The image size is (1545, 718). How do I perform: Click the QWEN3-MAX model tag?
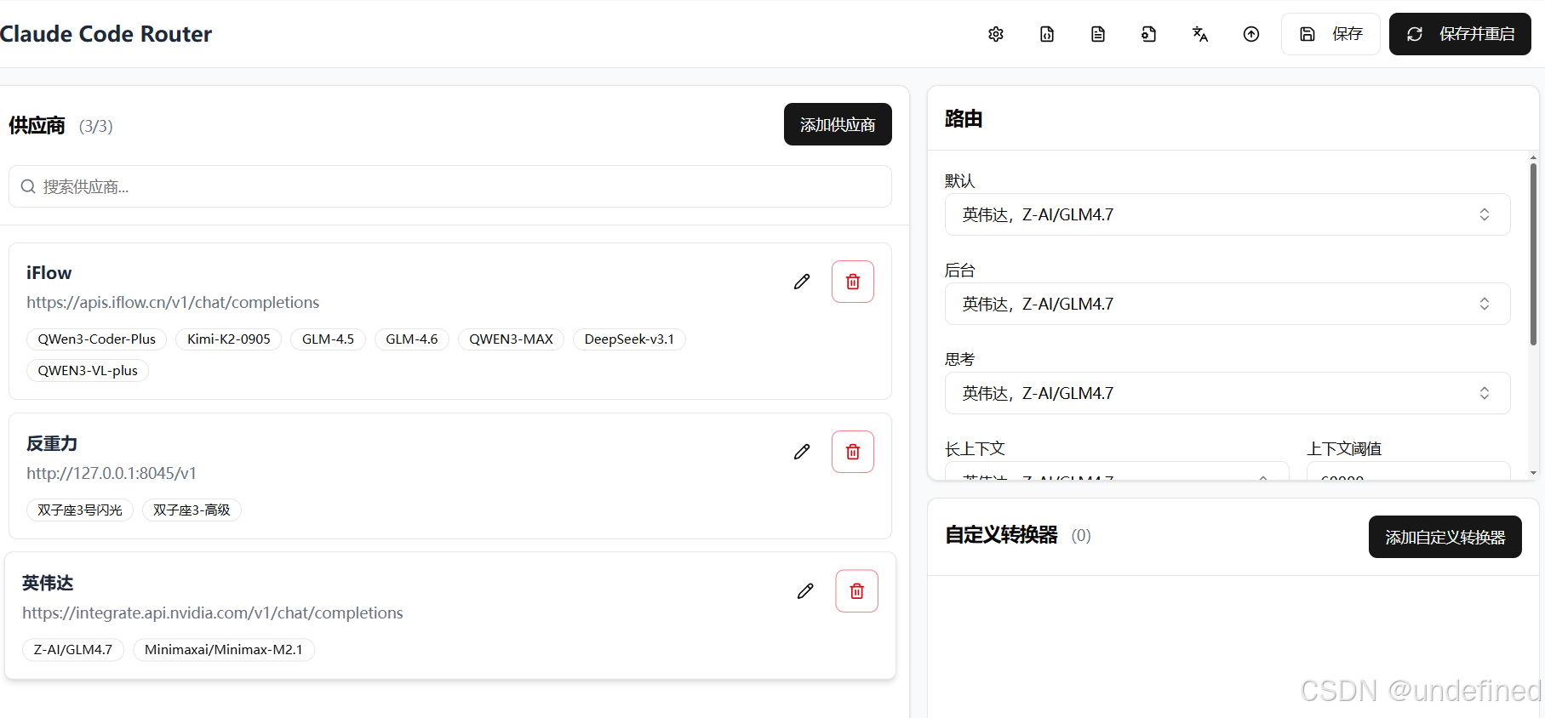[x=512, y=339]
